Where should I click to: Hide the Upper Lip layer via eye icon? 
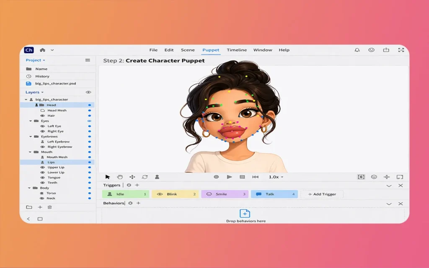[42, 167]
